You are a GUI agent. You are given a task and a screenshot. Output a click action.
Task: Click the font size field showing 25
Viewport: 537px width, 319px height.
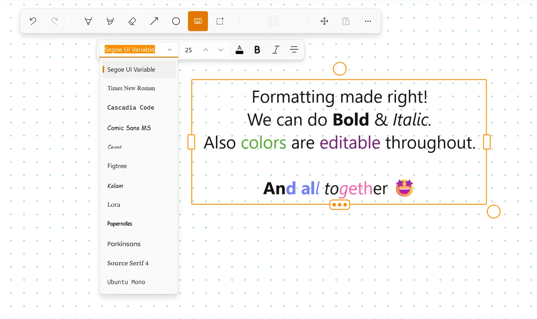click(x=189, y=50)
